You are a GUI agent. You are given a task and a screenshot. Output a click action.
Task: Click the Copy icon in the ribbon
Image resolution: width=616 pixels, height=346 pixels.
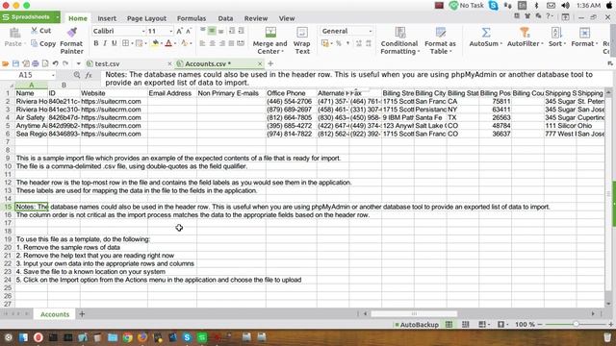[35, 43]
